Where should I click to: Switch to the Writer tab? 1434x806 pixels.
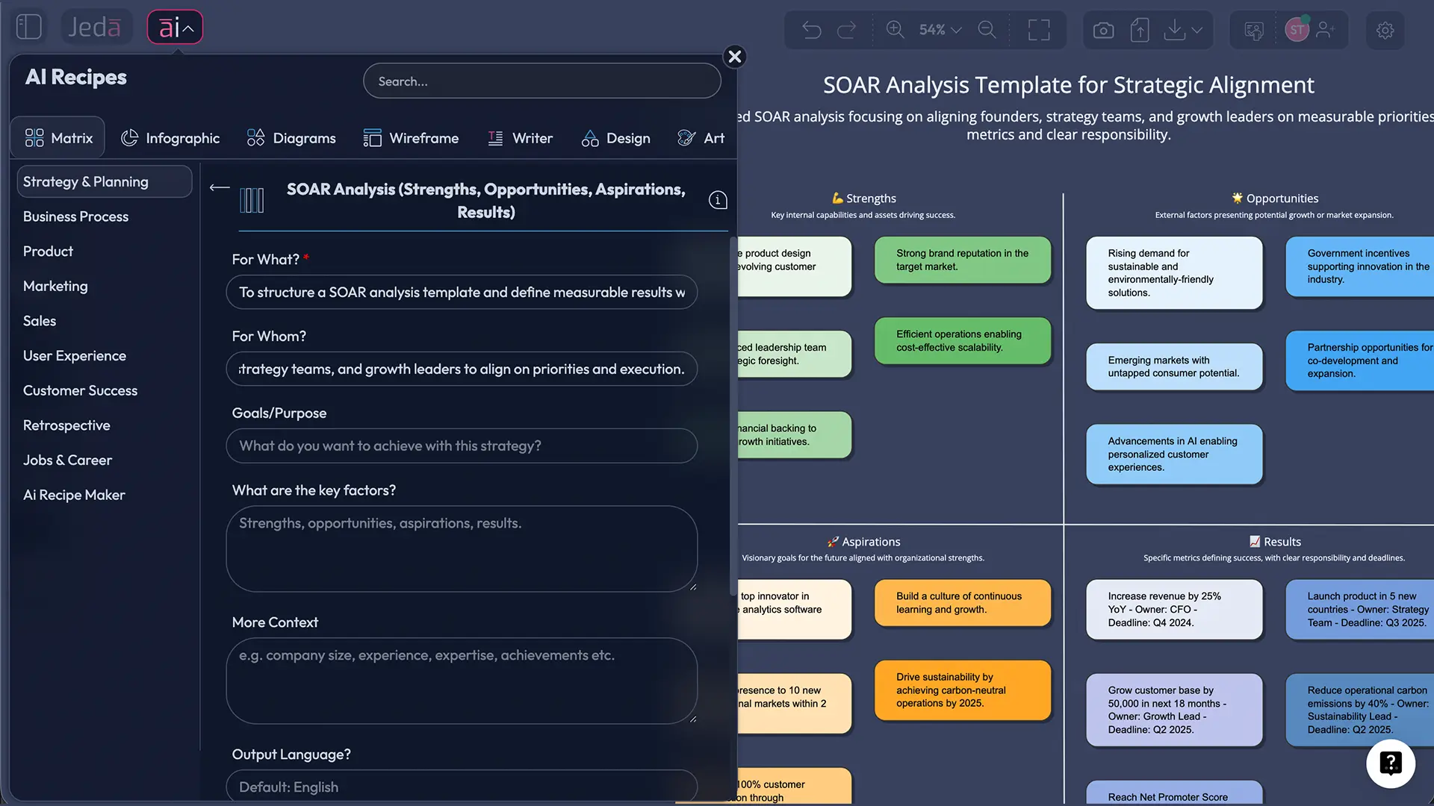pos(521,138)
